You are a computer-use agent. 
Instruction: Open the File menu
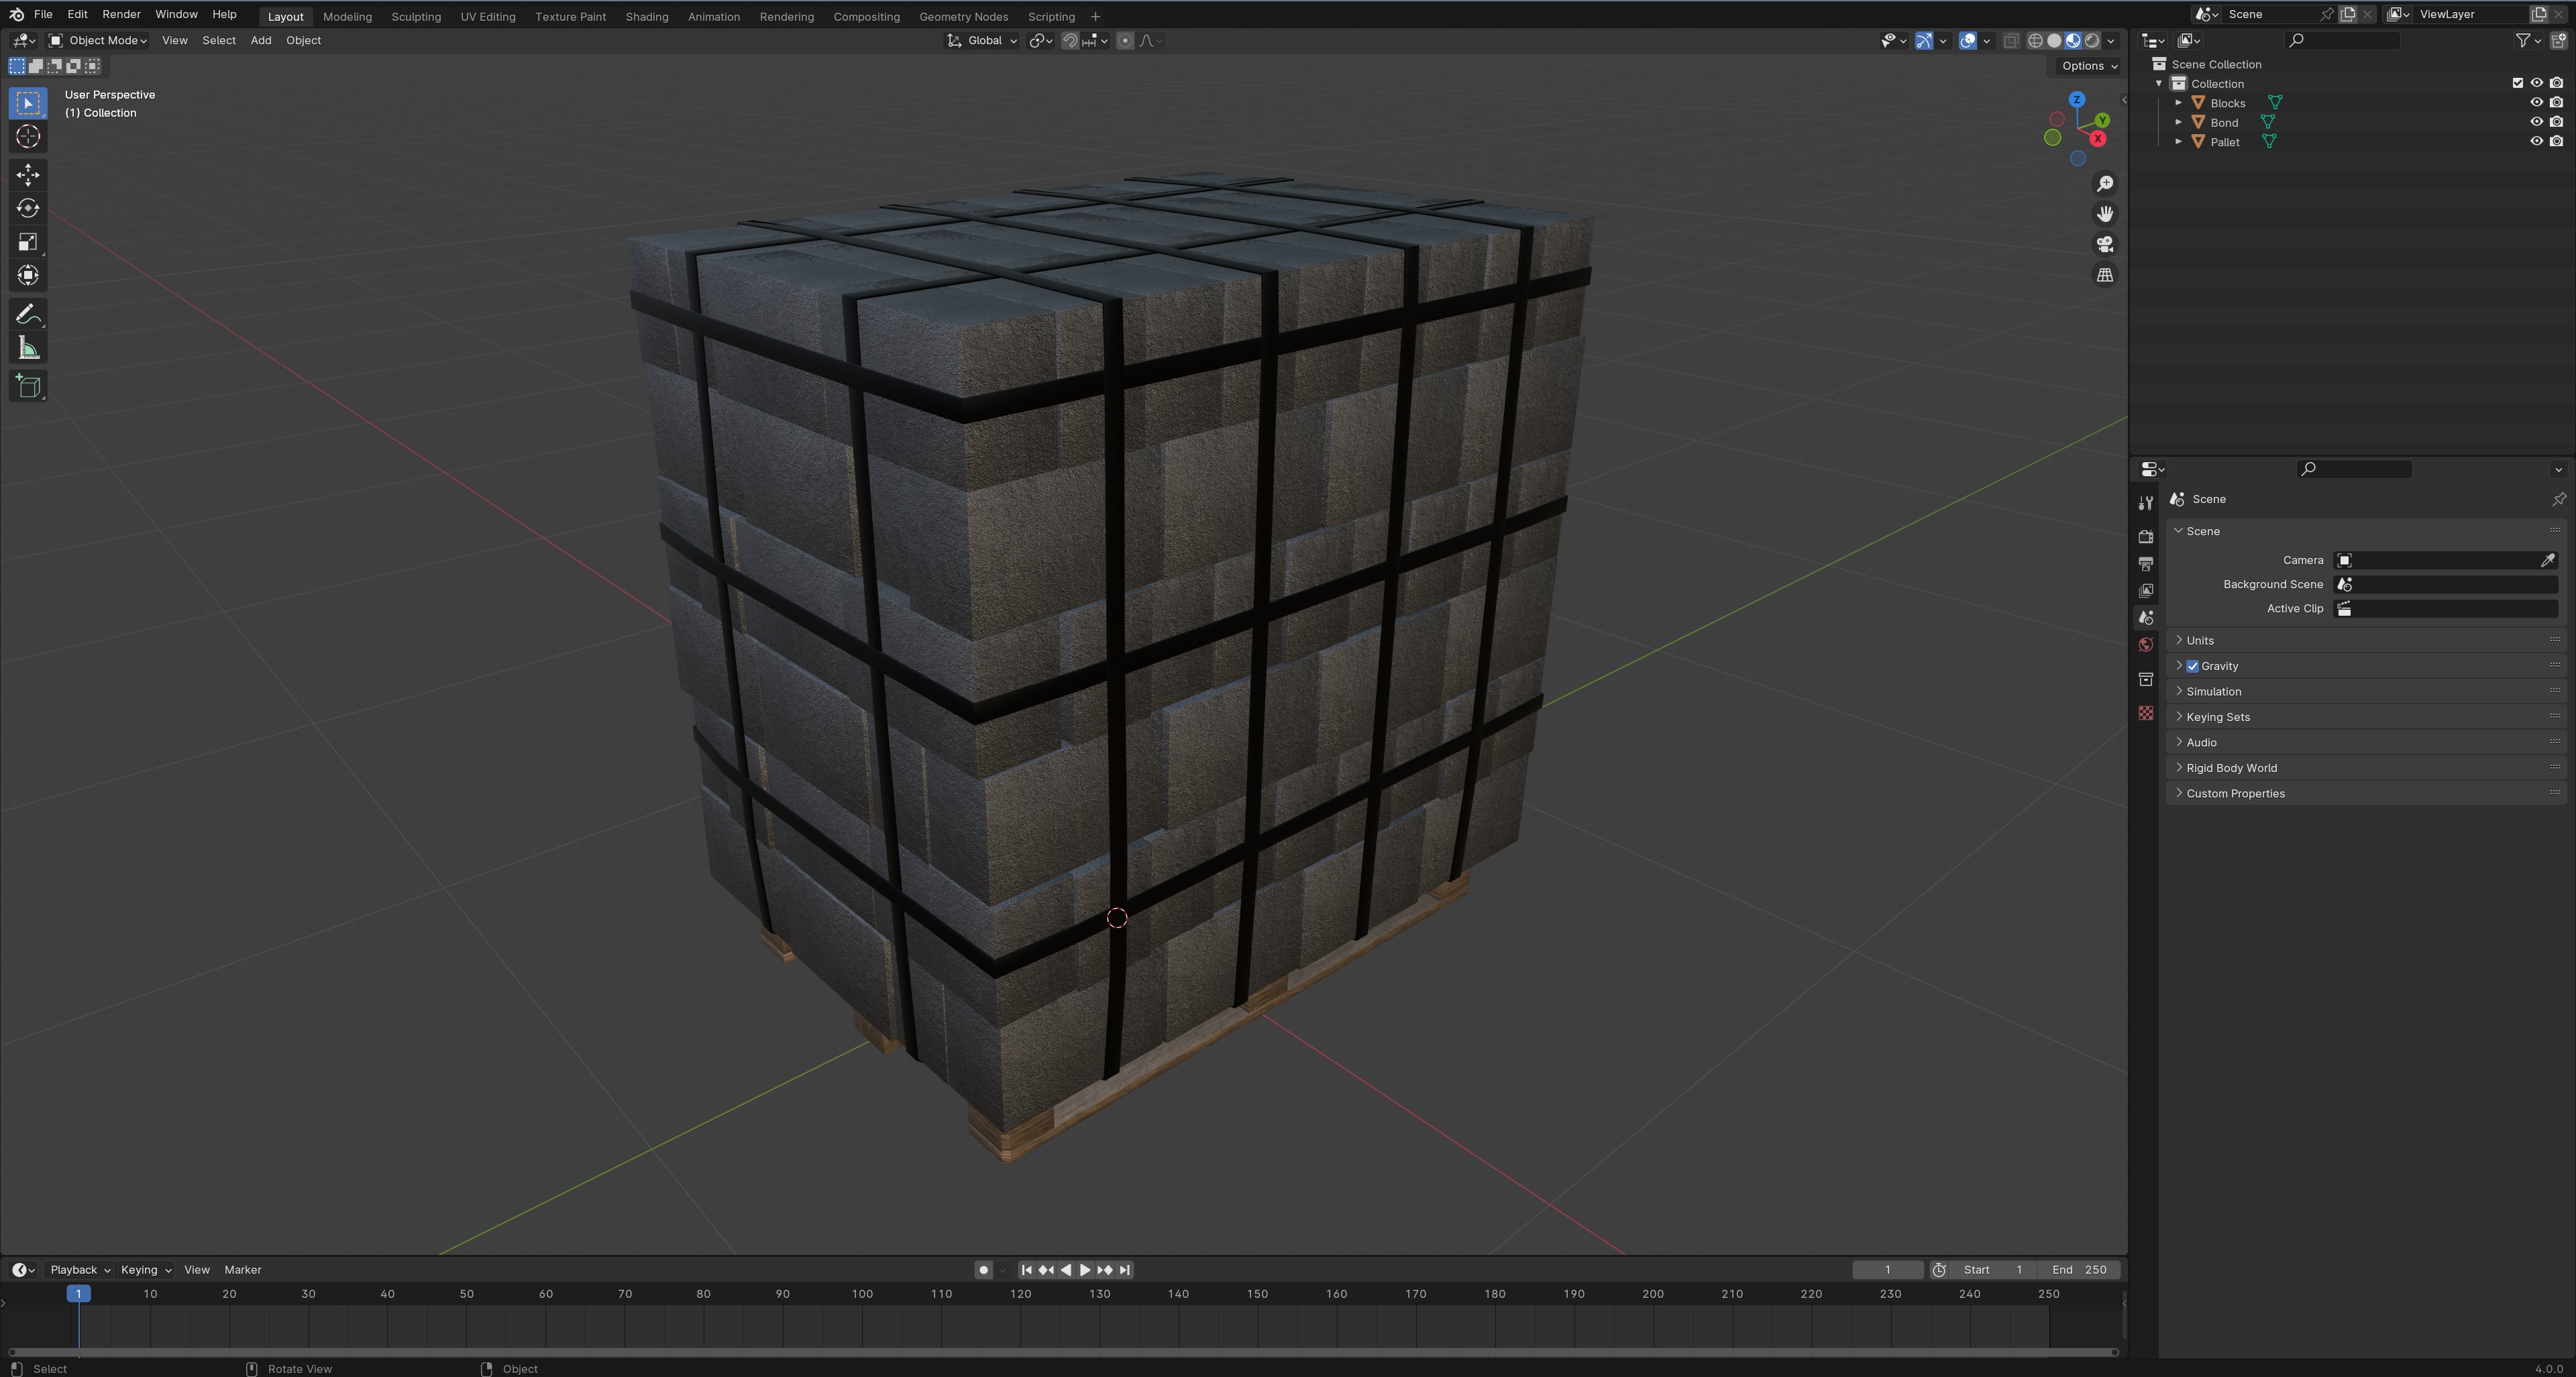point(43,14)
